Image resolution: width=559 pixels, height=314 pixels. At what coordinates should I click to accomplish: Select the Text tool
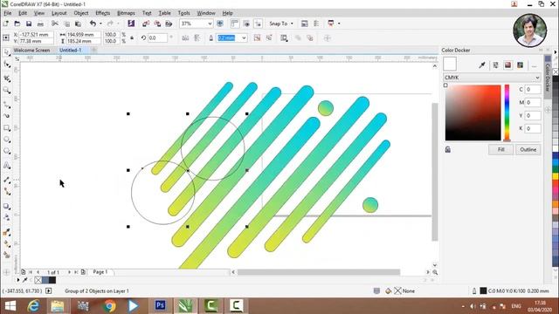(6, 165)
